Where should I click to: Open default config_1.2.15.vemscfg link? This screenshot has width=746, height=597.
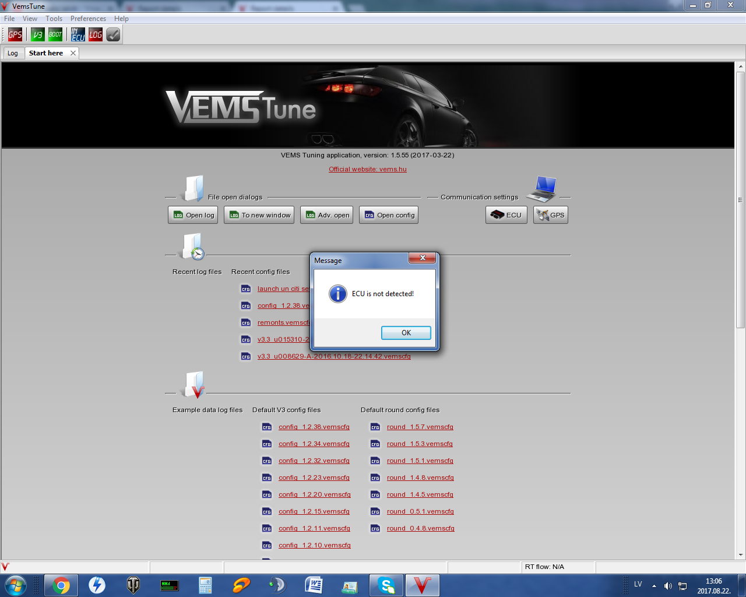tap(314, 511)
